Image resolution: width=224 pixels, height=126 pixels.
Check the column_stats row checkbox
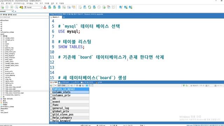(51, 92)
